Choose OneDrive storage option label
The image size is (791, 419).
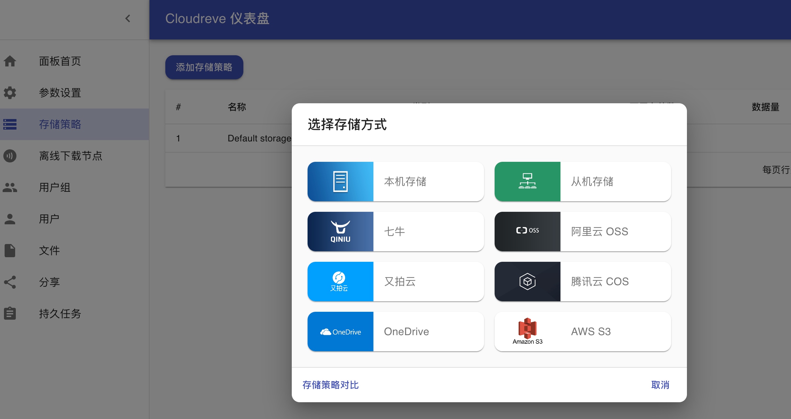point(406,332)
